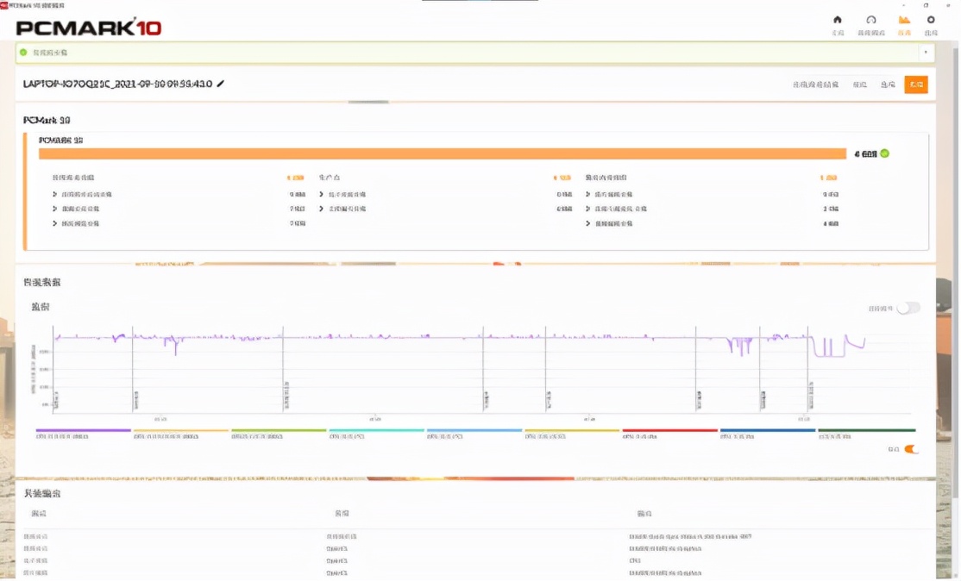Select the red legend line under the chart
The image size is (961, 581).
point(669,430)
